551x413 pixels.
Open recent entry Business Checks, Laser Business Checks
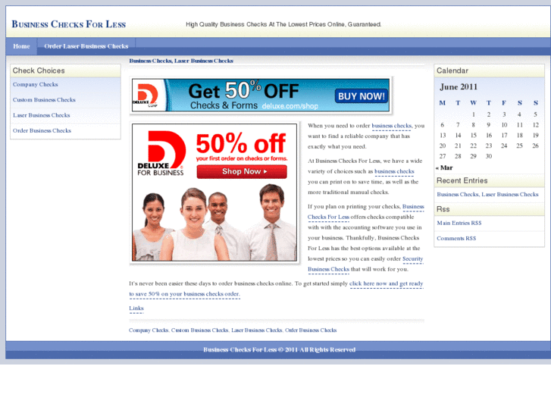click(487, 195)
